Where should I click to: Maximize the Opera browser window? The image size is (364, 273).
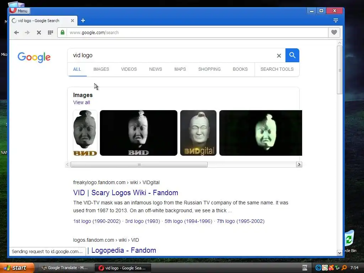(321, 11)
